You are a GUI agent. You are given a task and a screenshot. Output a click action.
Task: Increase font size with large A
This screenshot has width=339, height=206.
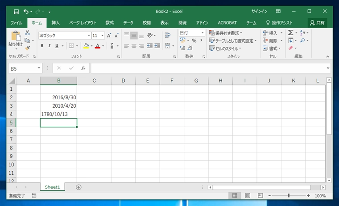tap(109, 36)
